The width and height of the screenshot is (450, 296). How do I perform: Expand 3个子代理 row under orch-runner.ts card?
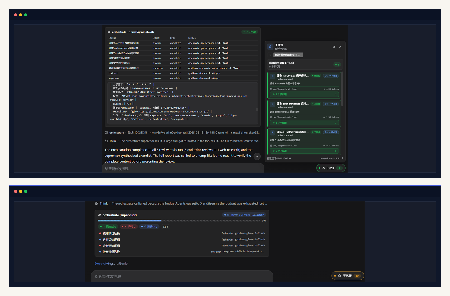[x=304, y=123]
